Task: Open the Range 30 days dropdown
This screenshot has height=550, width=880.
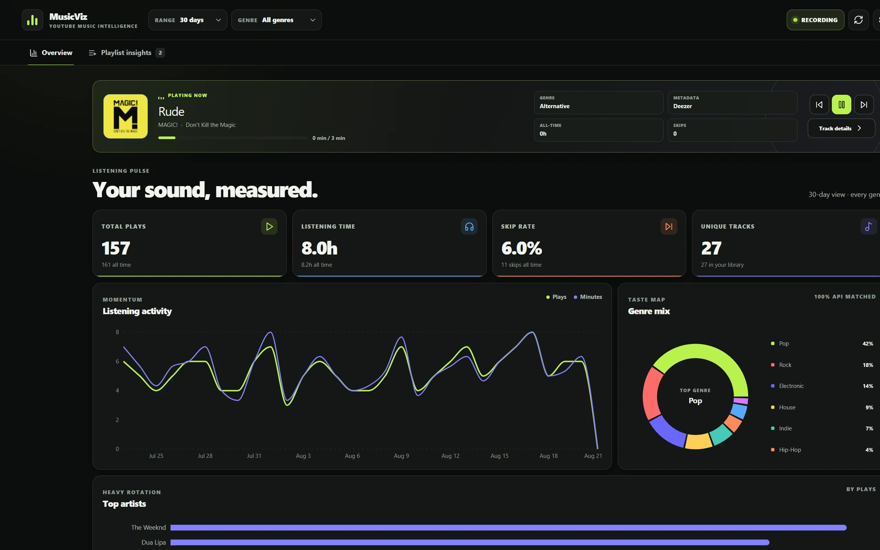Action: [187, 20]
